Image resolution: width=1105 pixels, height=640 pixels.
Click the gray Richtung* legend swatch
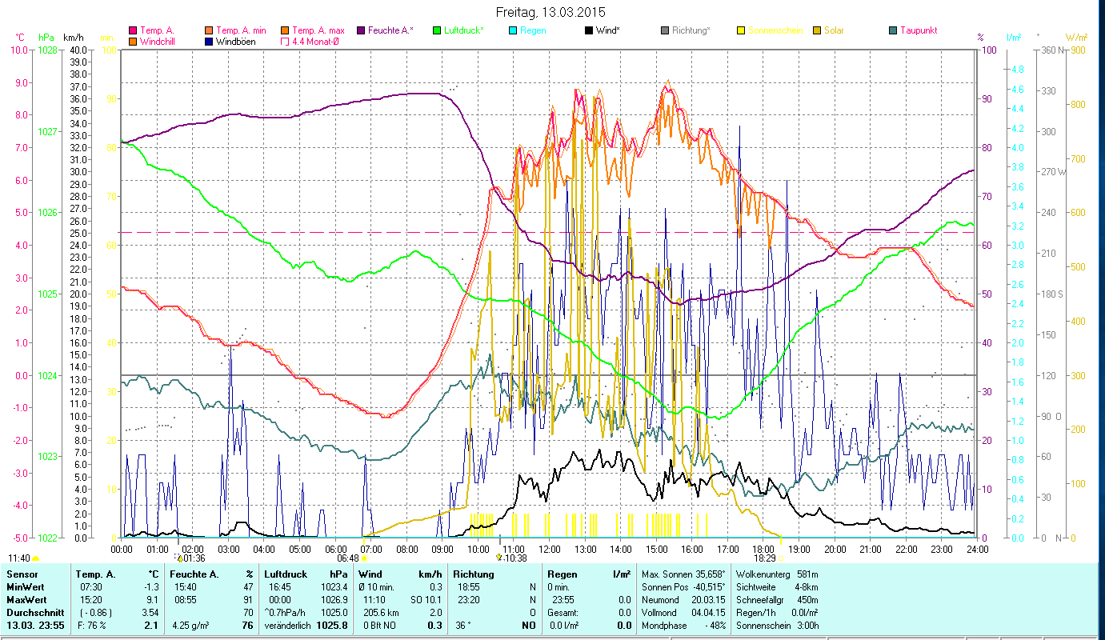(665, 31)
